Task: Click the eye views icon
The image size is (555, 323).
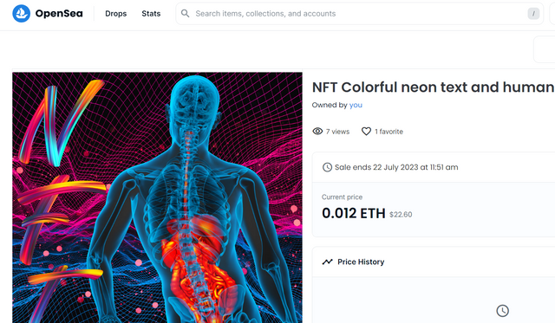Action: (317, 132)
